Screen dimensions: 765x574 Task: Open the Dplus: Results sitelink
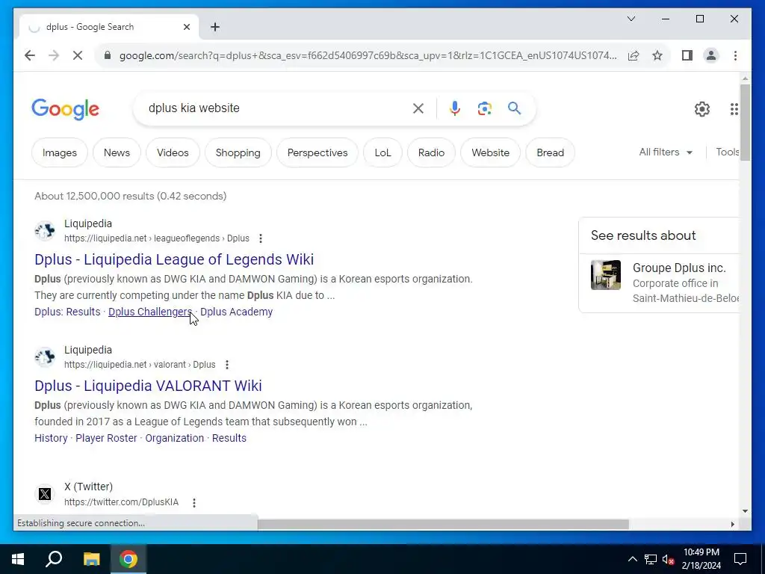pyautogui.click(x=67, y=312)
